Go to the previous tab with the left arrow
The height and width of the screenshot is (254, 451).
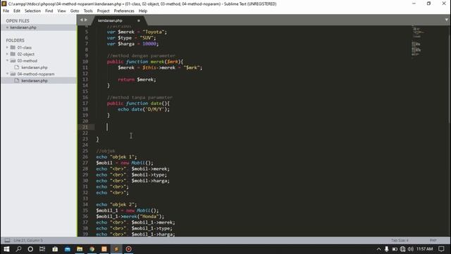(x=82, y=20)
